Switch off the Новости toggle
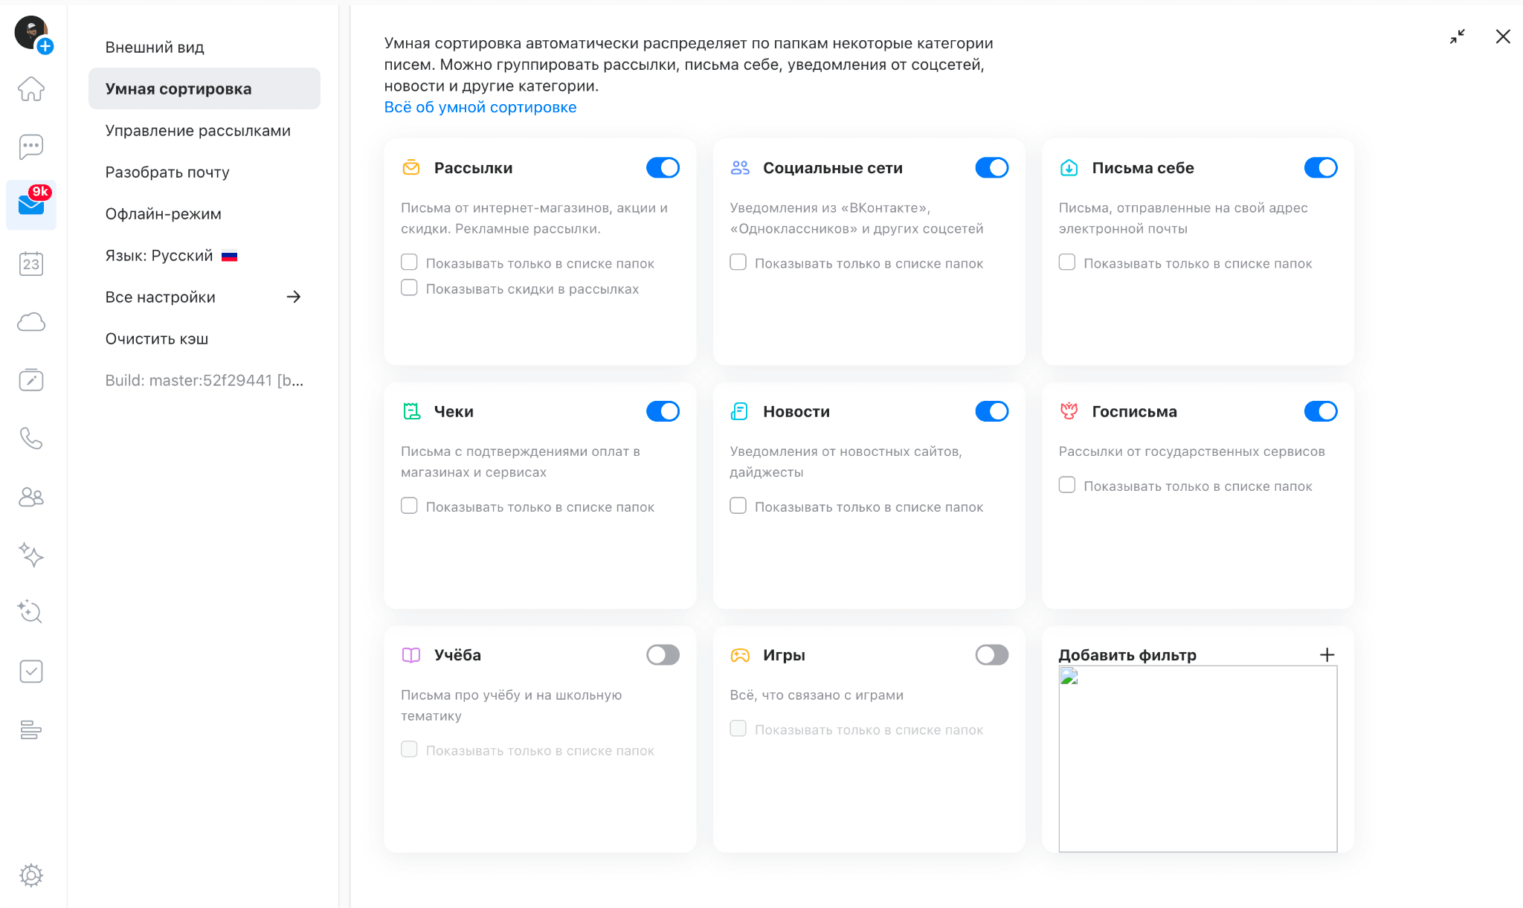Image resolution: width=1523 pixels, height=908 pixels. tap(992, 411)
